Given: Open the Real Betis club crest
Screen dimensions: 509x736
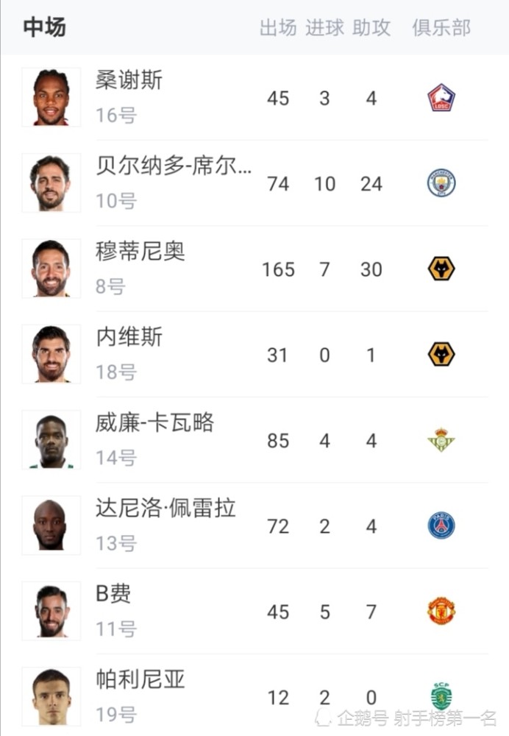Looking at the screenshot, I should [441, 440].
